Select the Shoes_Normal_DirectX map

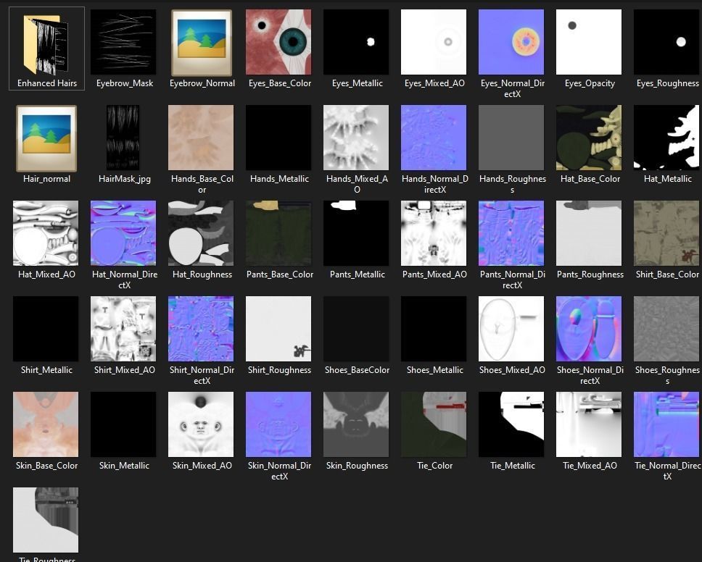(x=589, y=329)
